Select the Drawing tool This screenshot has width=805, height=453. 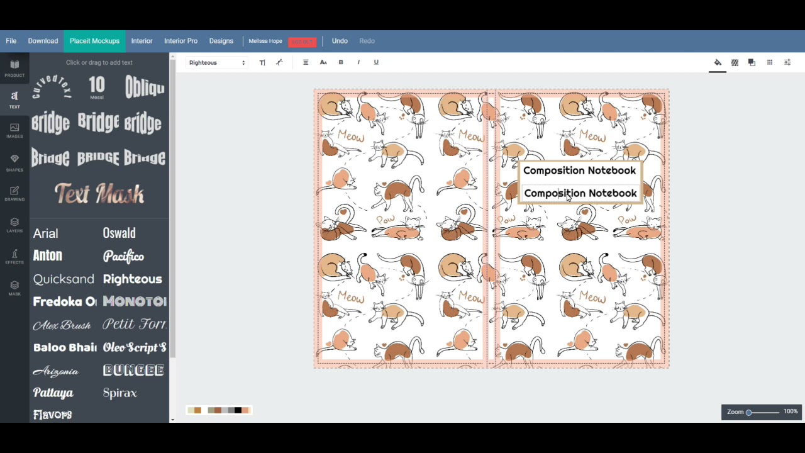[x=14, y=194]
